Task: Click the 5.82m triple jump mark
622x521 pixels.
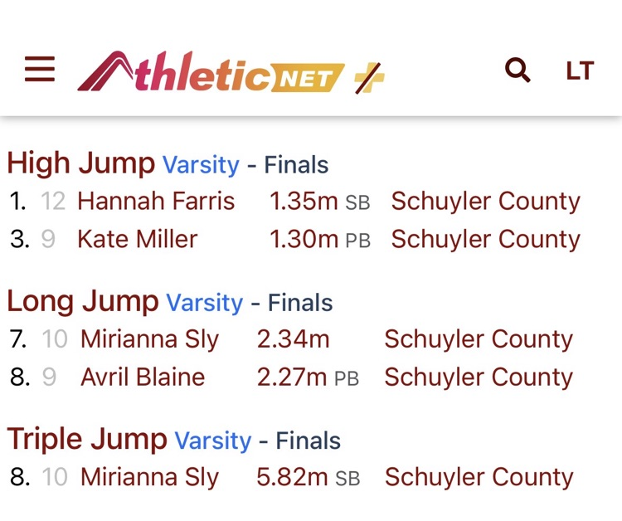Action: point(293,478)
